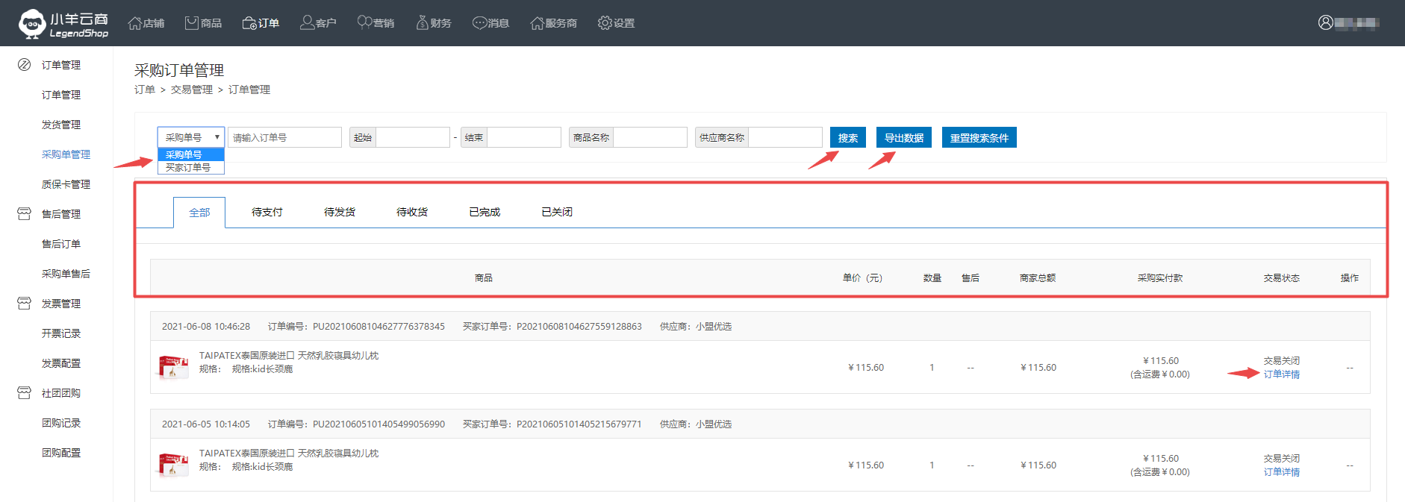Switch to the 待支付 tab
This screenshot has height=502, width=1405.
267,213
